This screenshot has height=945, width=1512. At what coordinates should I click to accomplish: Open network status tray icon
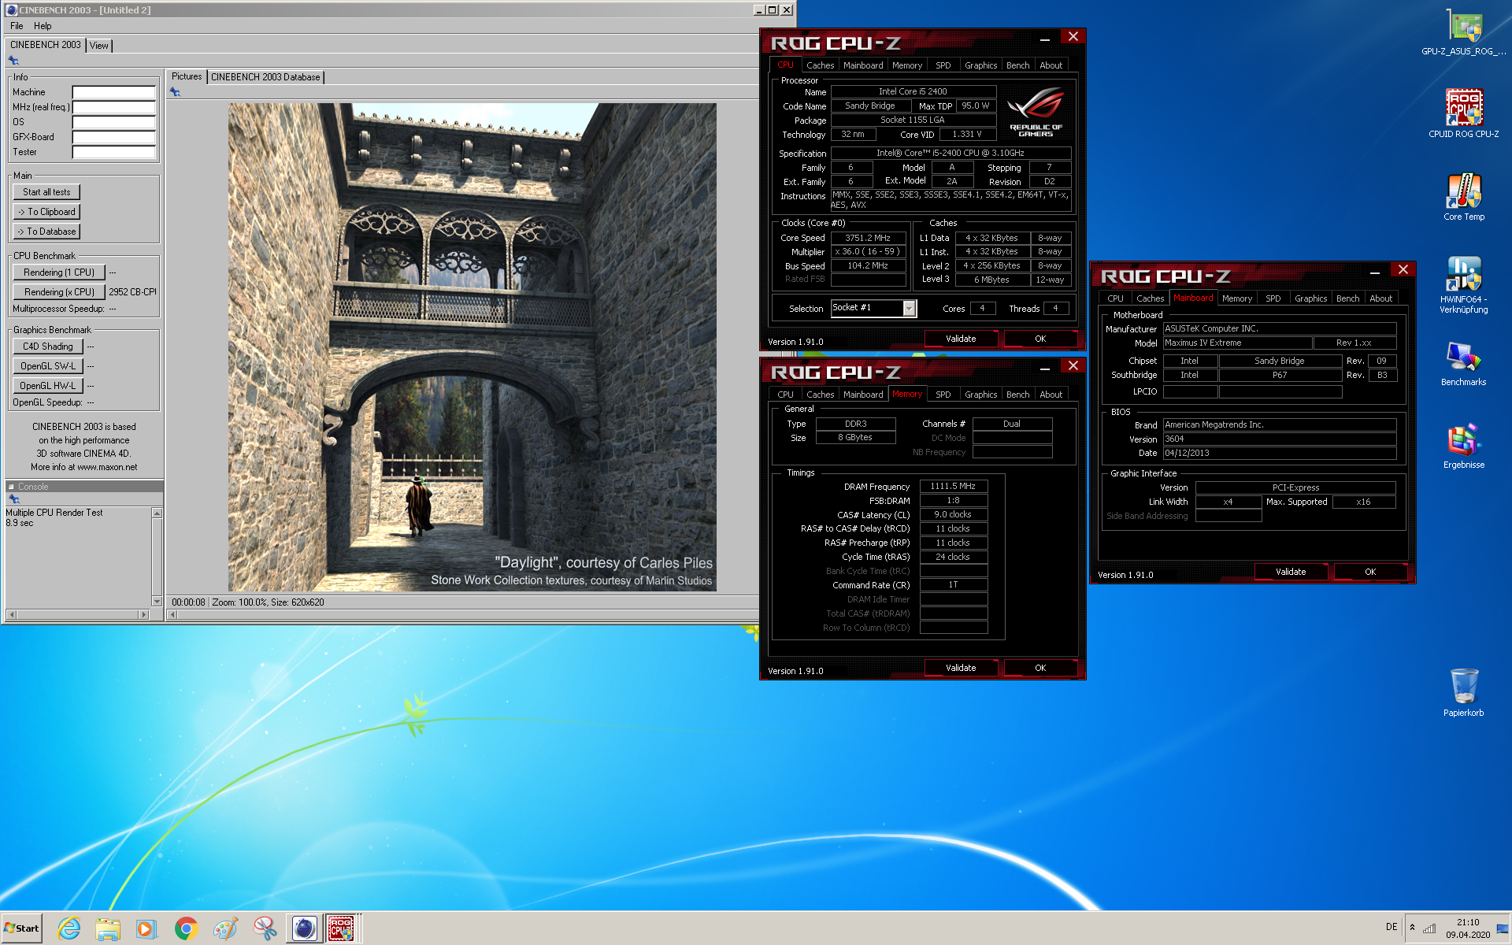pos(1429,928)
